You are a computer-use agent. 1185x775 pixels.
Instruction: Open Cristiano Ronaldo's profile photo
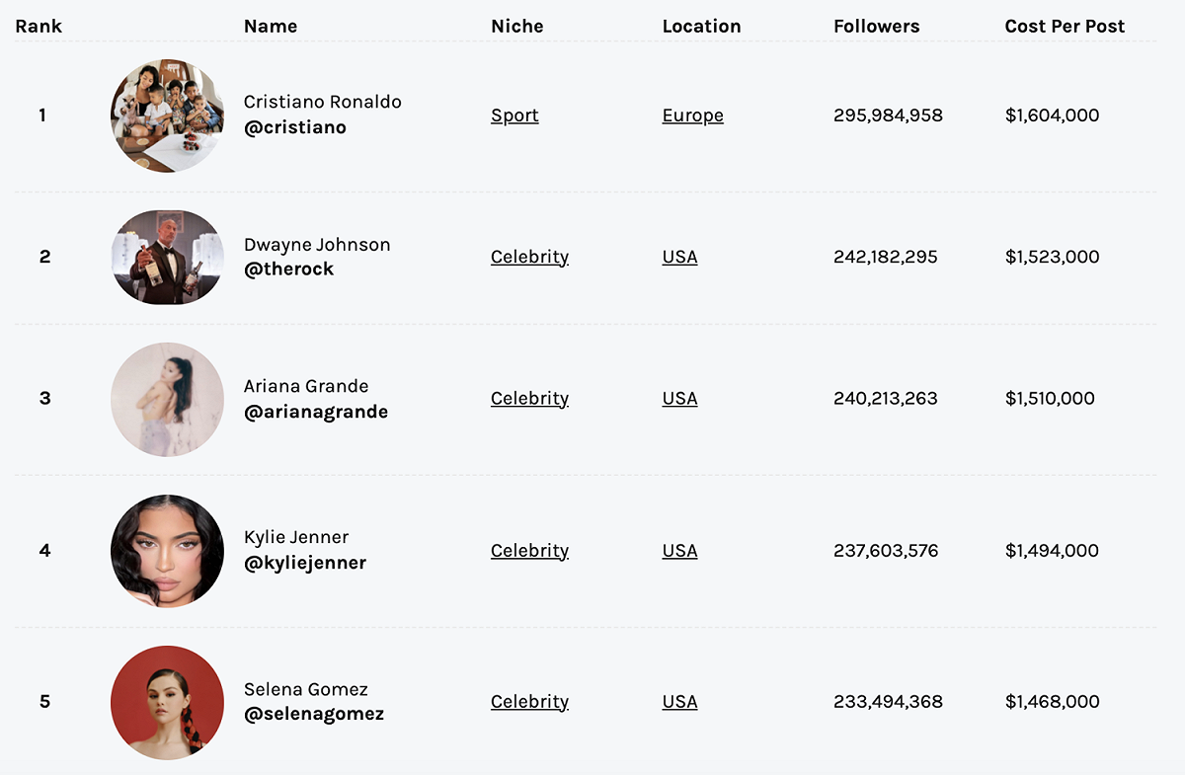pos(167,116)
